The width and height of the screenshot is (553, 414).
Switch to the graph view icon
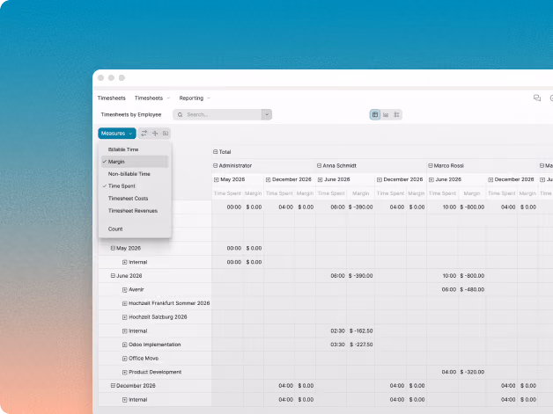386,114
